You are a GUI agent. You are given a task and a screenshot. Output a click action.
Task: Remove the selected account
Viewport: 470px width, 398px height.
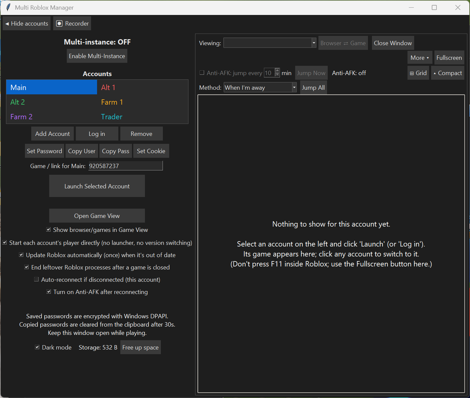click(142, 134)
